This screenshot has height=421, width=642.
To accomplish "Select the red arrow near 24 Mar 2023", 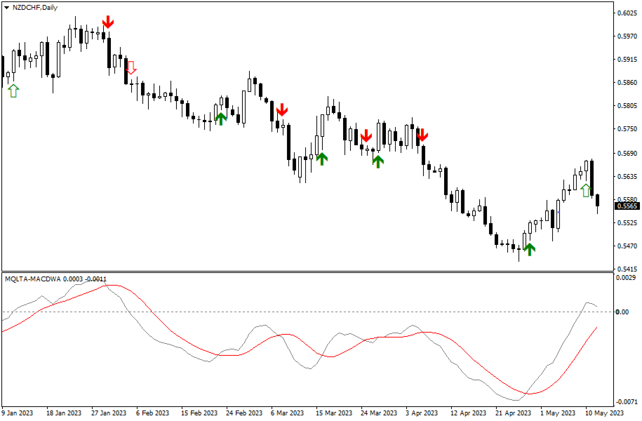I will (366, 136).
